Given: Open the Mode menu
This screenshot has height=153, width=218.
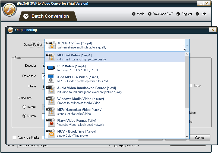Looking at the screenshot, I should point(138,14).
